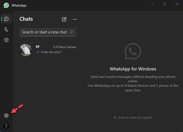Screen dimensions: 183x132
Task: Click the blue double-check read receipt
Action: (38, 52)
